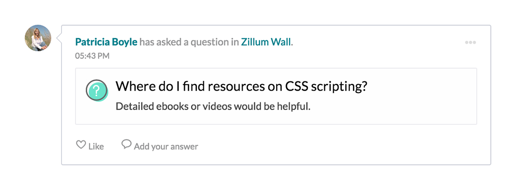Open the post options three-dot menu
Screen dimensions: 516x190
(470, 43)
